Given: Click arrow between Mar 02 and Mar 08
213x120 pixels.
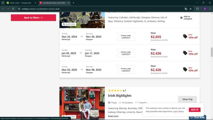Looking at the screenshot, I should pyautogui.click(x=81, y=70).
